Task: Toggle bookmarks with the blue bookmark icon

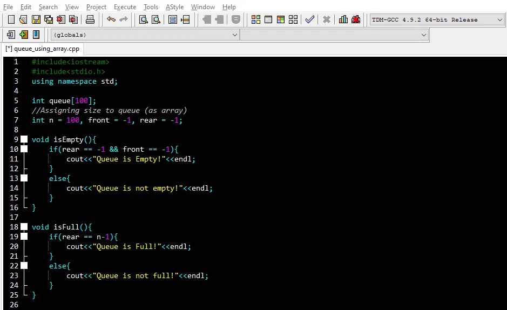Action: pyautogui.click(x=36, y=35)
